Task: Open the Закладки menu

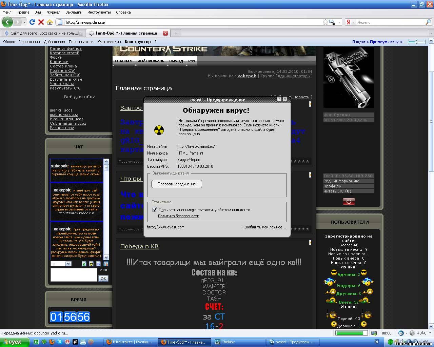Action: 74,12
